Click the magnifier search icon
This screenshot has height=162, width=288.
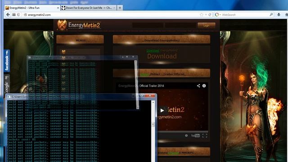(271, 14)
